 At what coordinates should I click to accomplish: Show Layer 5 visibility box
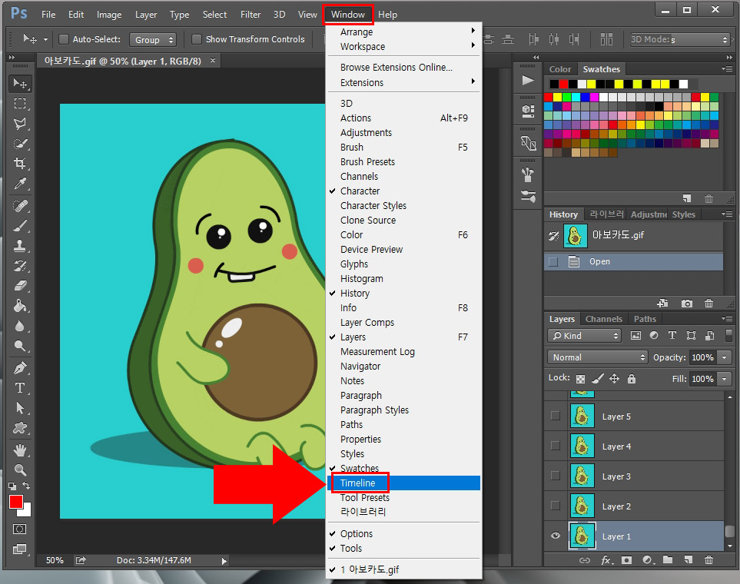click(556, 416)
